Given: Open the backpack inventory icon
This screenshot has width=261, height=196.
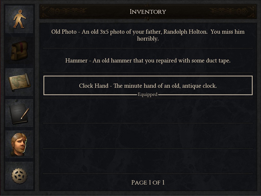Looking at the screenshot, I should [19, 51].
